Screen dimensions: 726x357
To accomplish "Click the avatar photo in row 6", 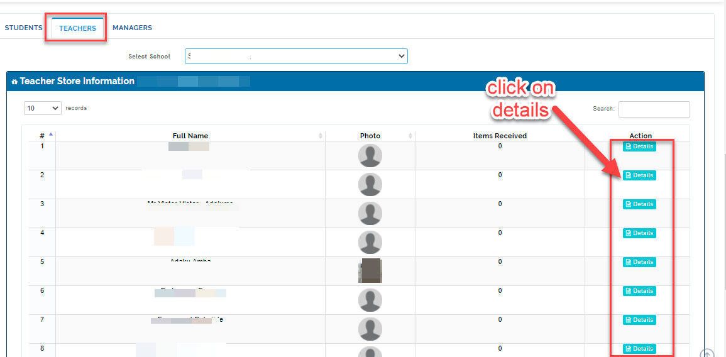I will pos(370,300).
